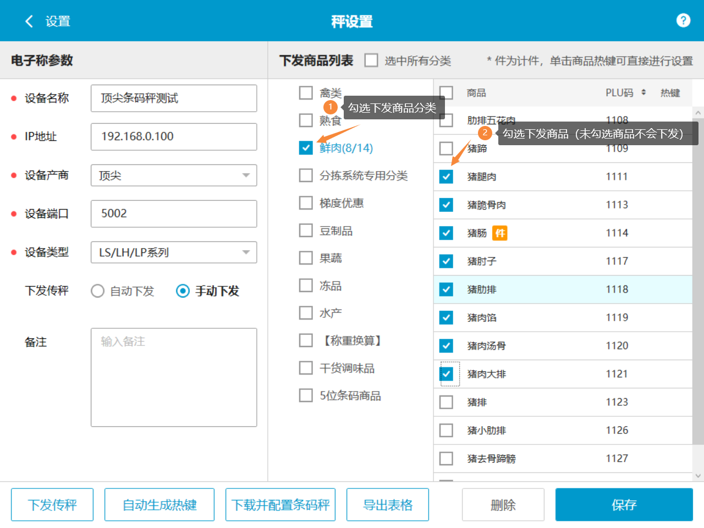Expand the 设备产商 dropdown

click(245, 175)
